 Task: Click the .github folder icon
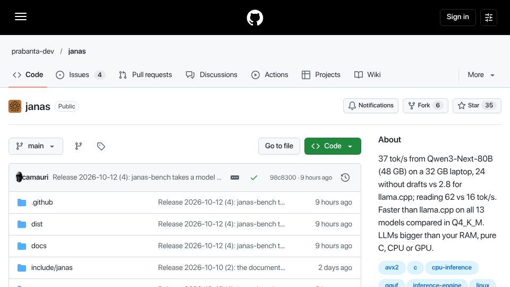point(22,202)
